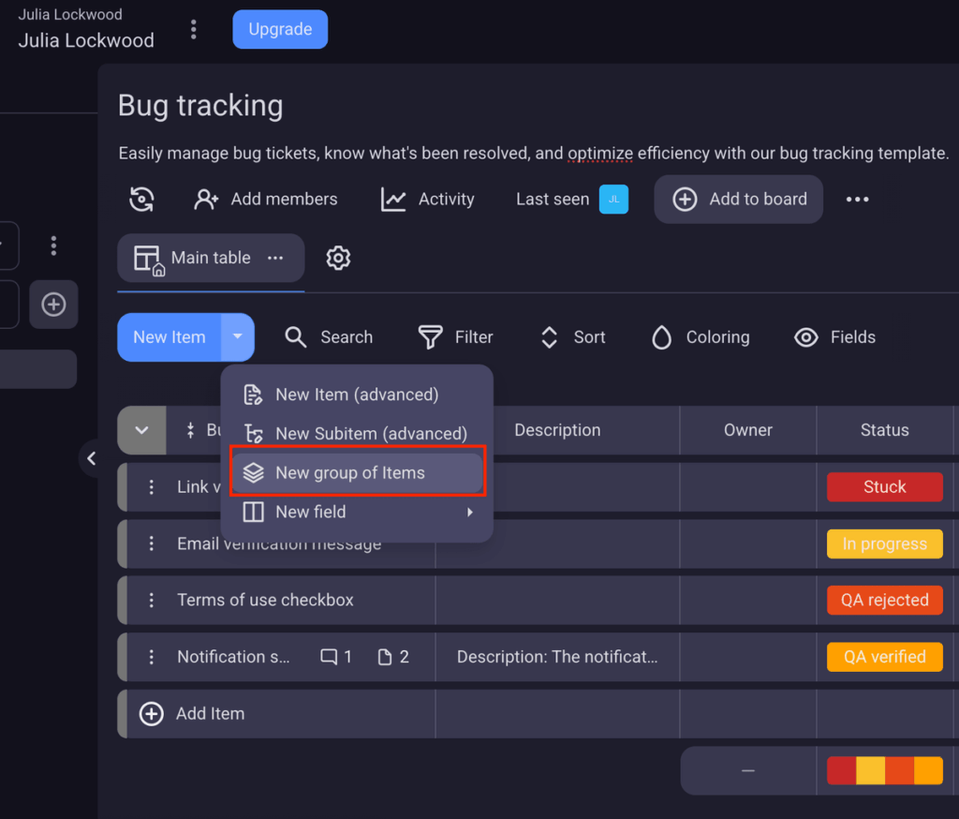Open comments on Notification item
Viewport: 959px width, 819px height.
[330, 657]
